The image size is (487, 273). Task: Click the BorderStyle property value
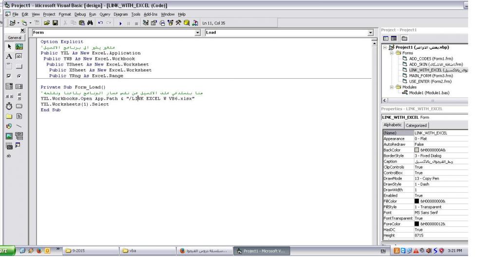point(441,156)
